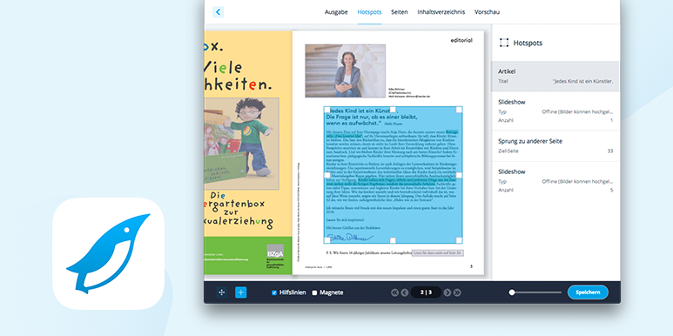Open the Seiten tab
673x336 pixels.
coord(400,12)
